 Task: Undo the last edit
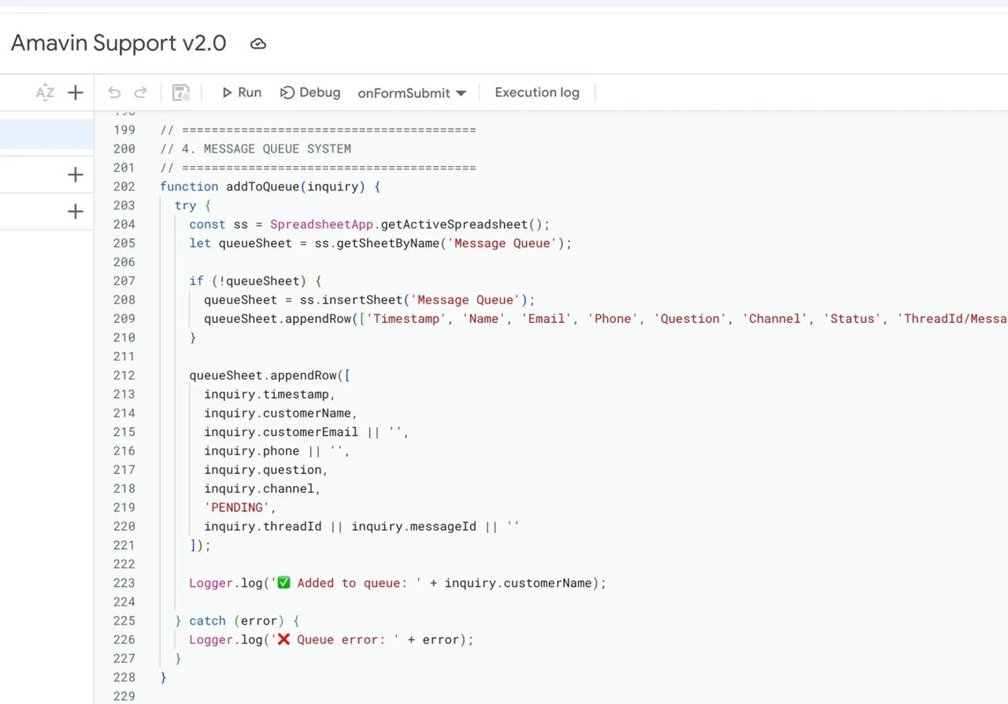pos(114,93)
